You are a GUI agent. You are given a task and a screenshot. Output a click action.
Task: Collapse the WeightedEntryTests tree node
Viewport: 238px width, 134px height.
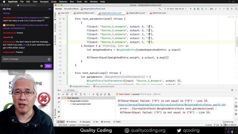65,101
